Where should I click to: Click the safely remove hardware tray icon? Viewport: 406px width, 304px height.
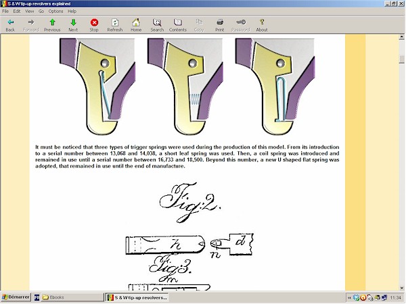pos(370,298)
